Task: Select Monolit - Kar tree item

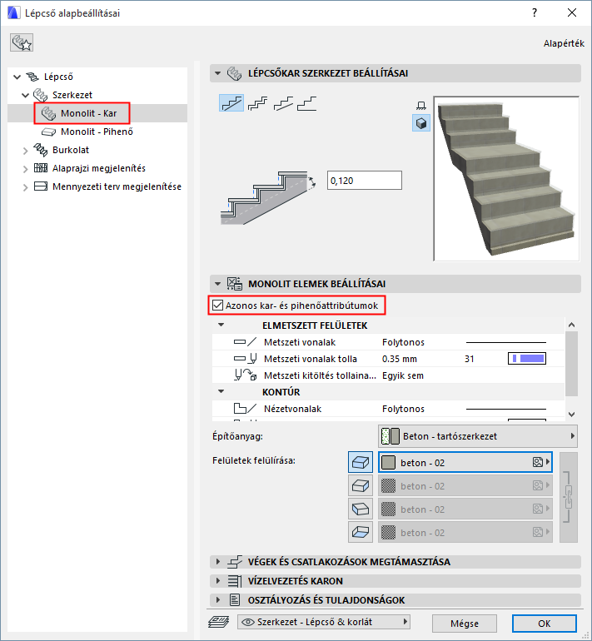Action: pyautogui.click(x=88, y=113)
